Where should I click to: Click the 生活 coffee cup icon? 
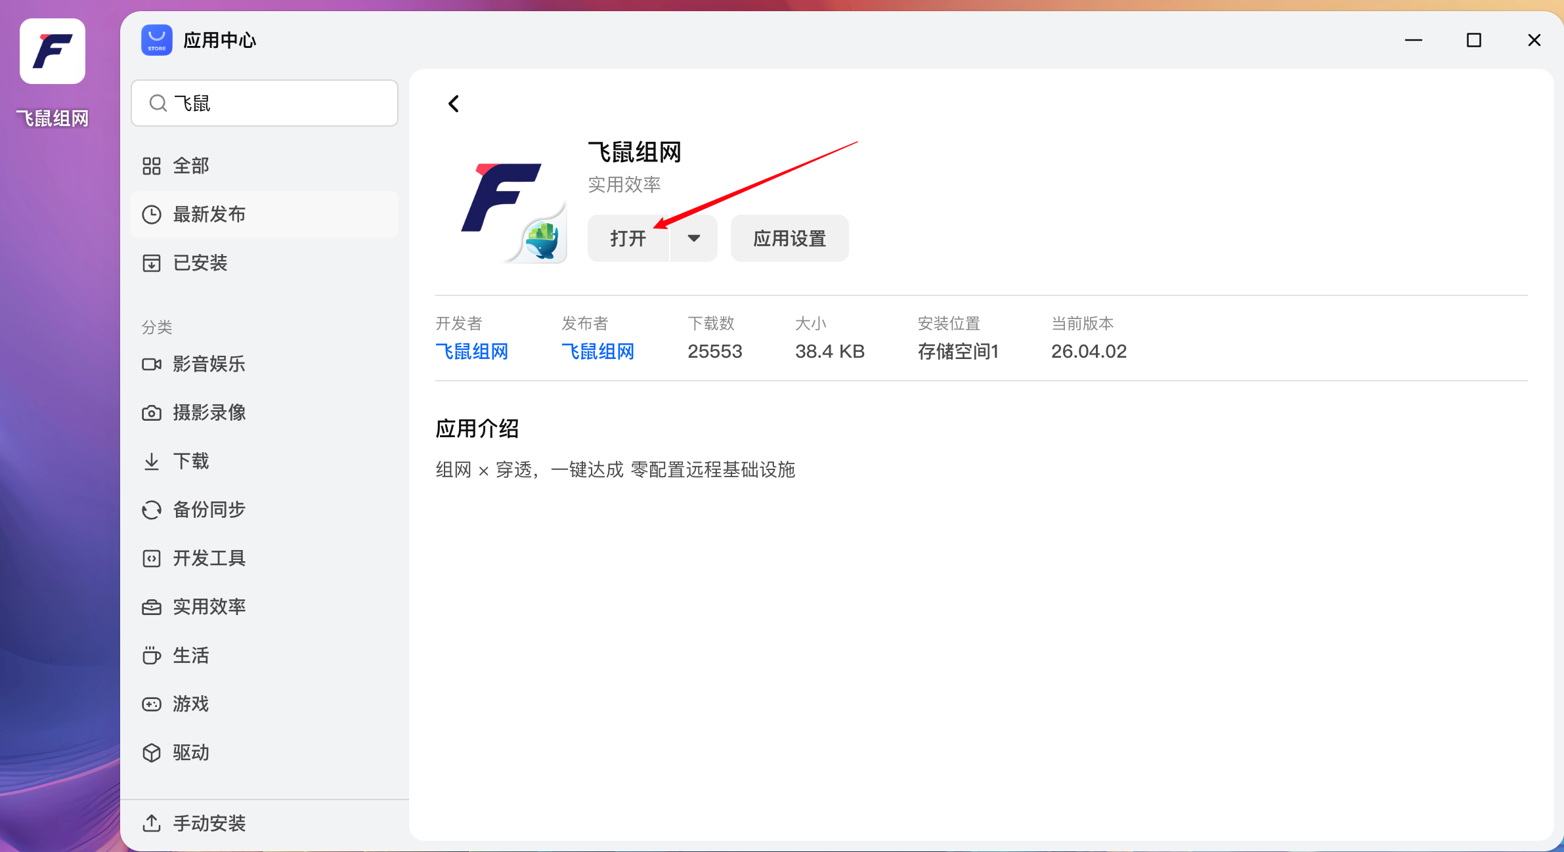click(x=152, y=656)
